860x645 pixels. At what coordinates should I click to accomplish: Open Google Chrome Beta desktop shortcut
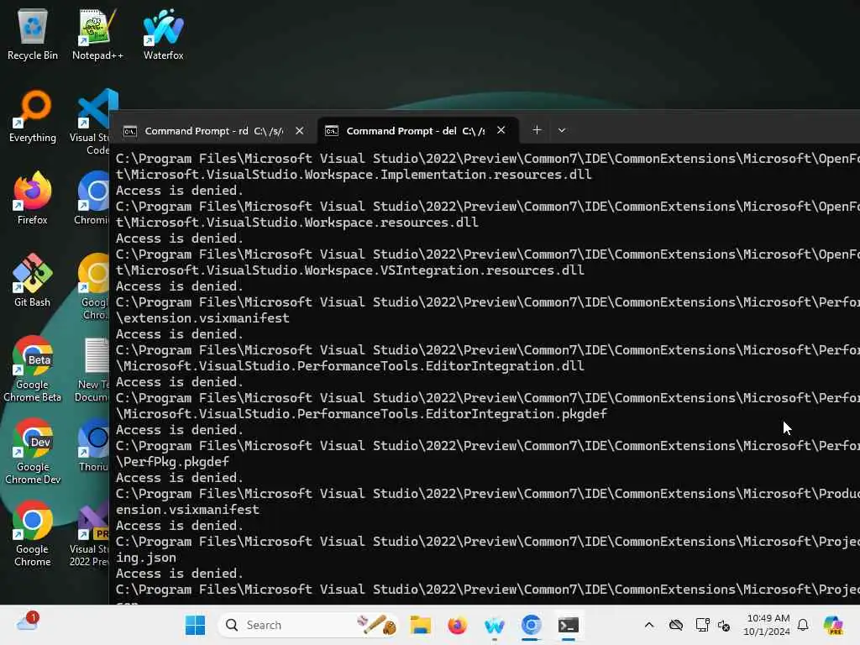click(33, 369)
